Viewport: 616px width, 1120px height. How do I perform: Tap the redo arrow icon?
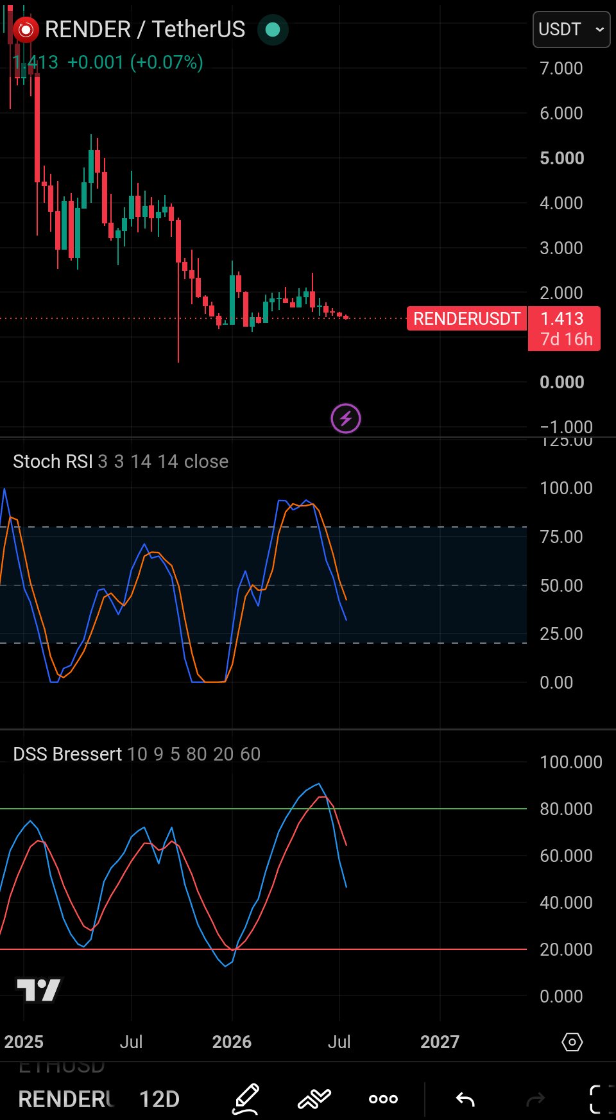pos(535,1099)
